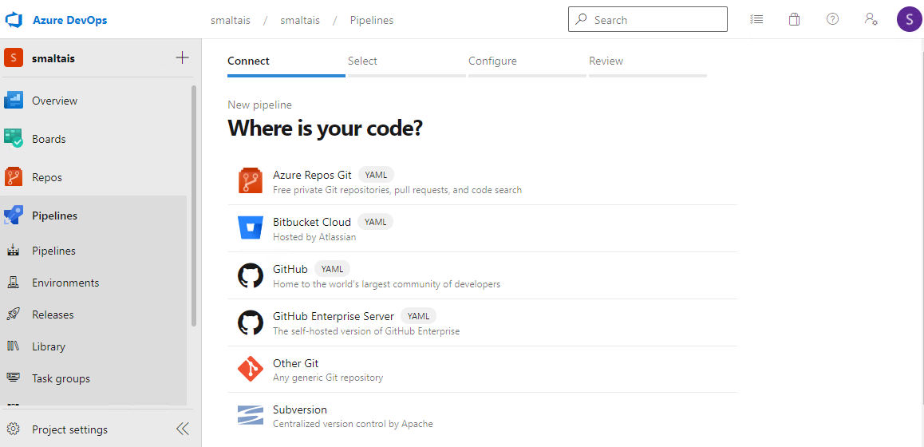
Task: Collapse the sidebar with double chevron
Action: click(183, 429)
